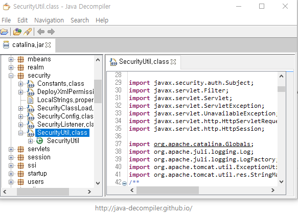Expand Constants.class node

tap(21, 84)
